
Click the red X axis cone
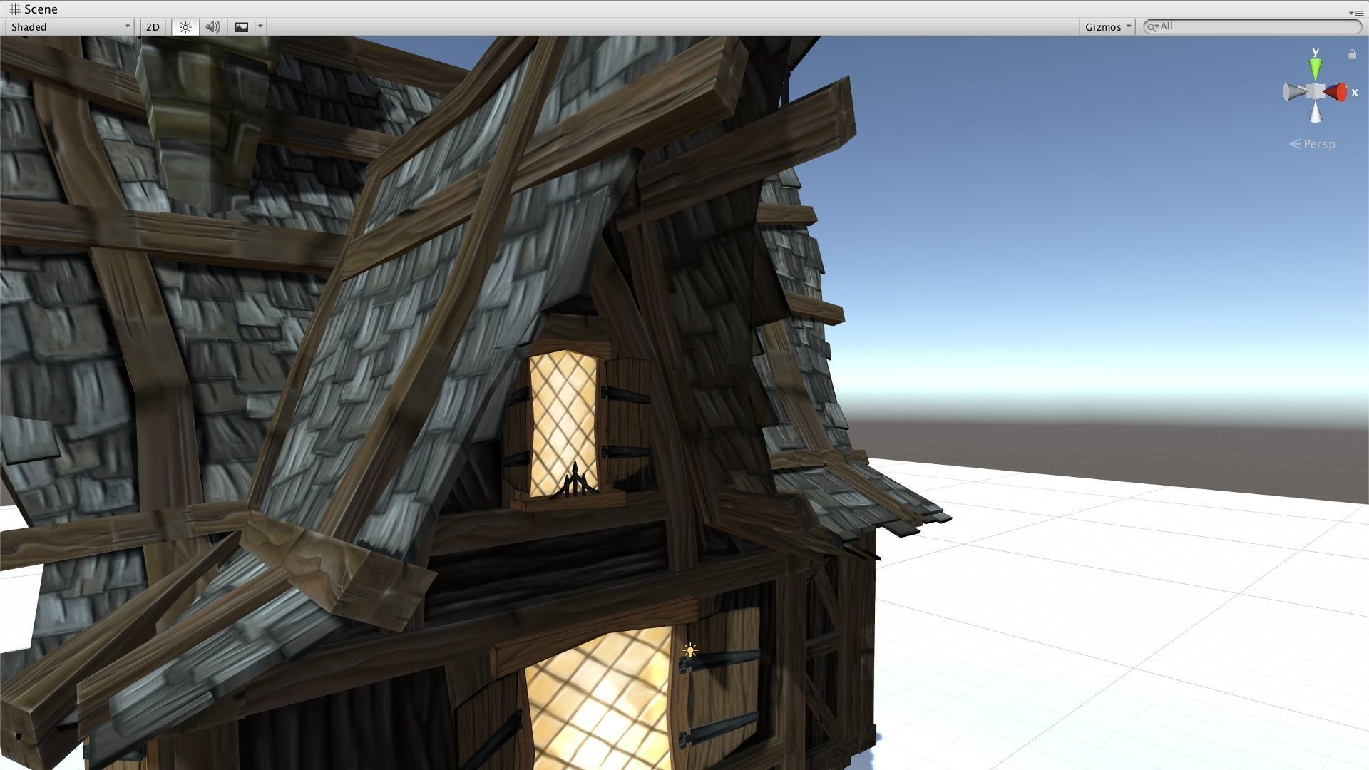click(x=1335, y=92)
